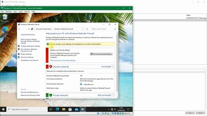Click the 'Taken' column header in VirtualBox Manager
The image size is (207, 116).
188,15
